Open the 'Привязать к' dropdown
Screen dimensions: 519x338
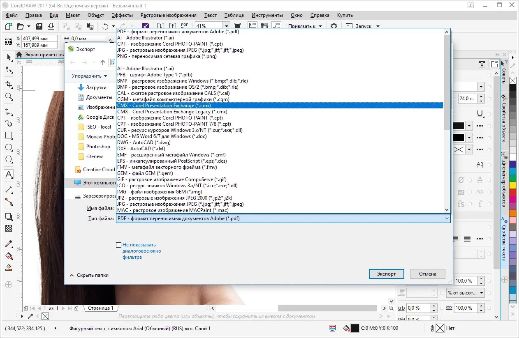(x=305, y=26)
